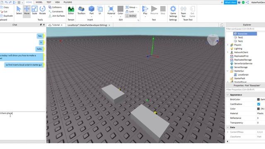Open Game Settings
265x149 pixels.
pos(173,12)
